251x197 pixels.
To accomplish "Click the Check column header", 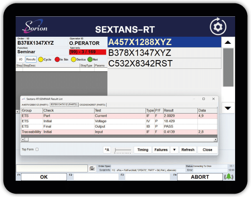I will click(x=69, y=111).
